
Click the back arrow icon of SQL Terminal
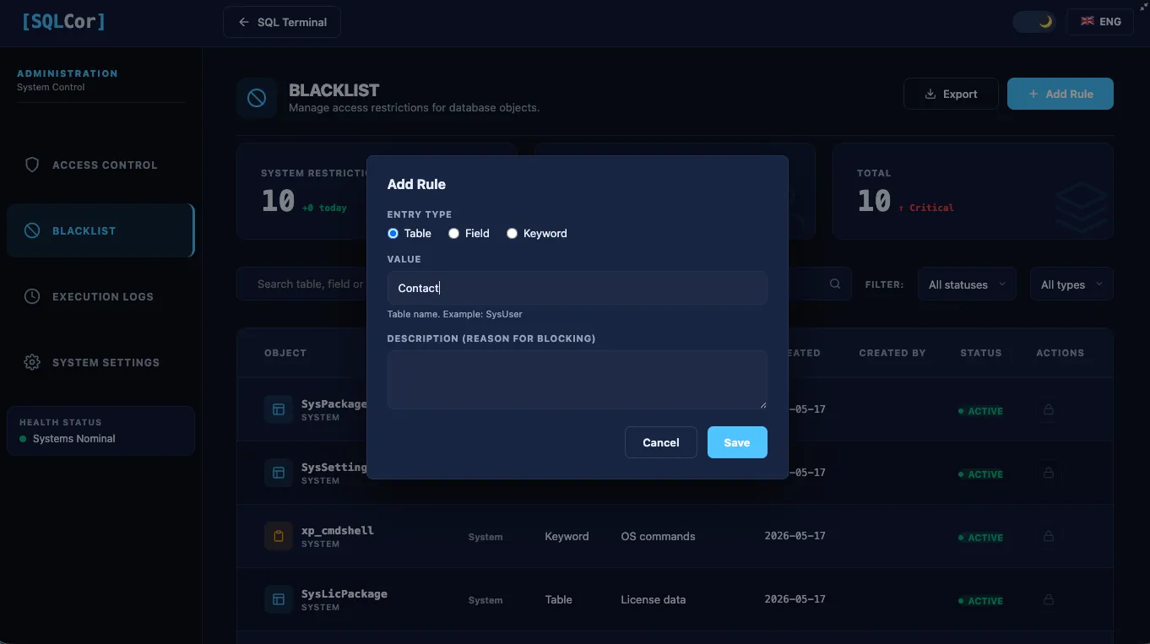point(244,22)
